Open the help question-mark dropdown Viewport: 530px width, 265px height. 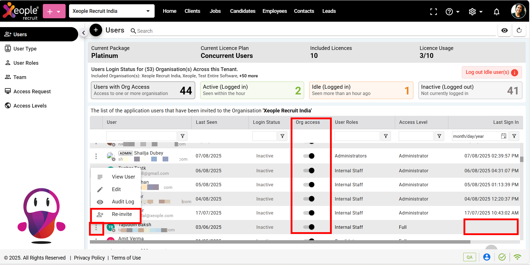tap(452, 12)
